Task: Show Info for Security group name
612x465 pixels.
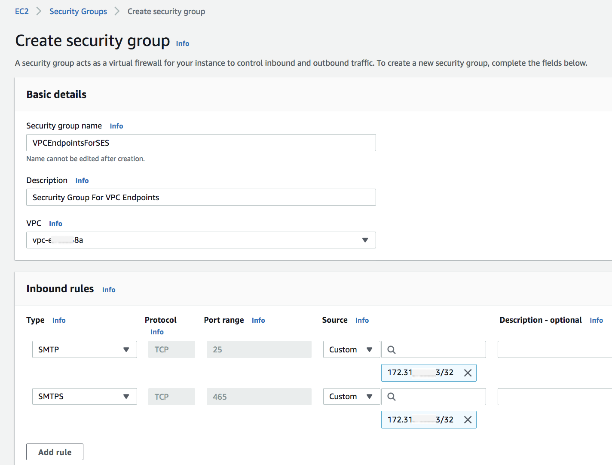Action: [x=116, y=126]
